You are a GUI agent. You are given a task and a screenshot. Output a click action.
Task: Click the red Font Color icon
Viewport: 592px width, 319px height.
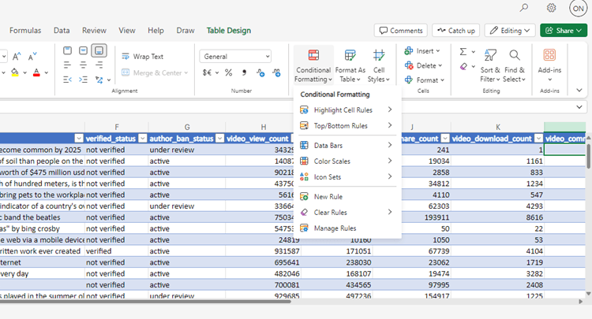coord(36,72)
